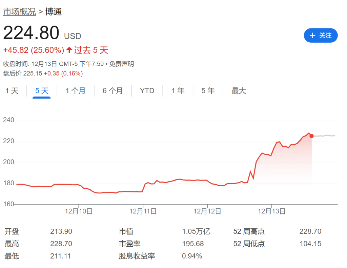The width and height of the screenshot is (347, 268).
Task: Click the red endpoint dot on the chart
Action: pyautogui.click(x=311, y=136)
